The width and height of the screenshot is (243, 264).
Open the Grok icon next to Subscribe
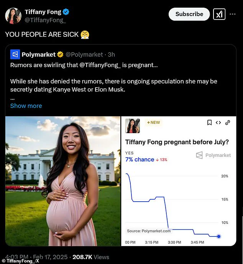pyautogui.click(x=219, y=14)
